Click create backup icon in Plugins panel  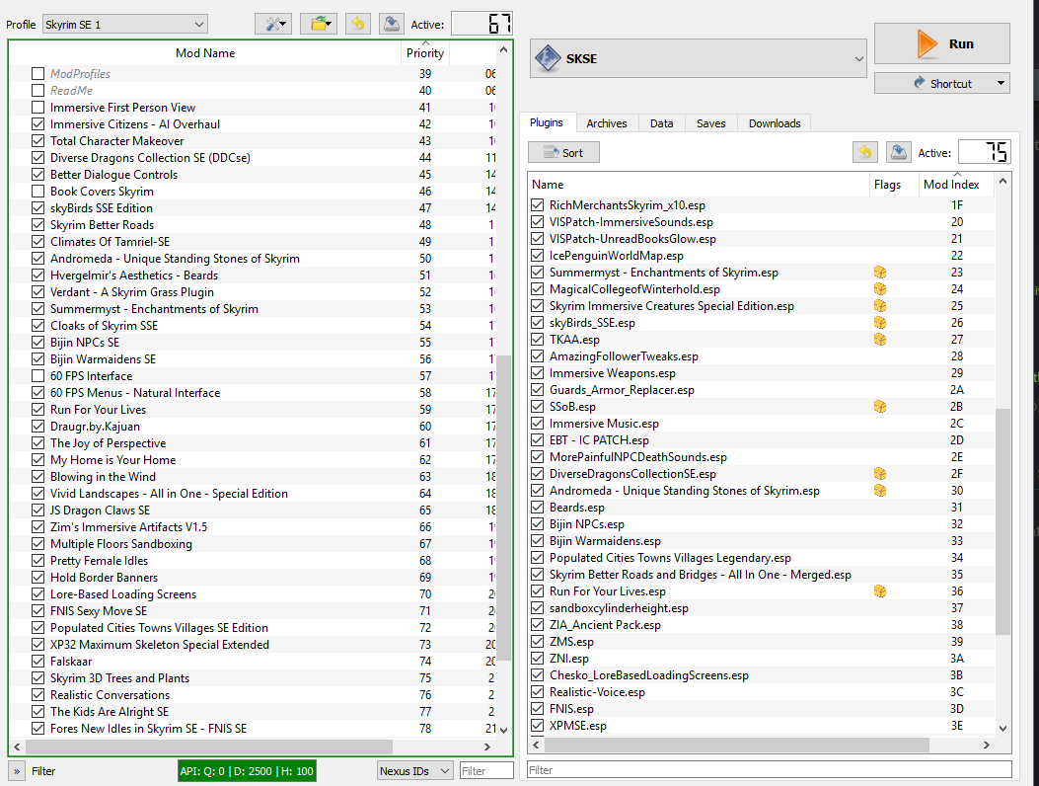899,152
